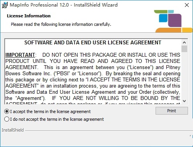Screen dimensions: 193x147
Task: Choose I do not accept the terms
Action: (7, 119)
